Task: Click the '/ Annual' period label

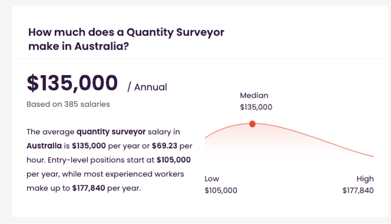Action: (x=147, y=87)
